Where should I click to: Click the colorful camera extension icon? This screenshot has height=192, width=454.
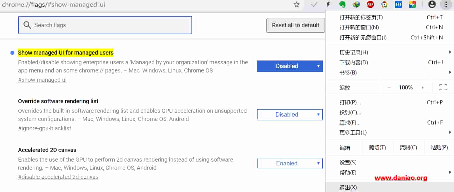tap(384, 4)
